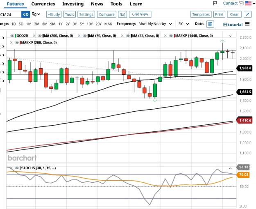Open the hamburger menu beside tutorial
The height and width of the screenshot is (209, 256).
[x=247, y=24]
